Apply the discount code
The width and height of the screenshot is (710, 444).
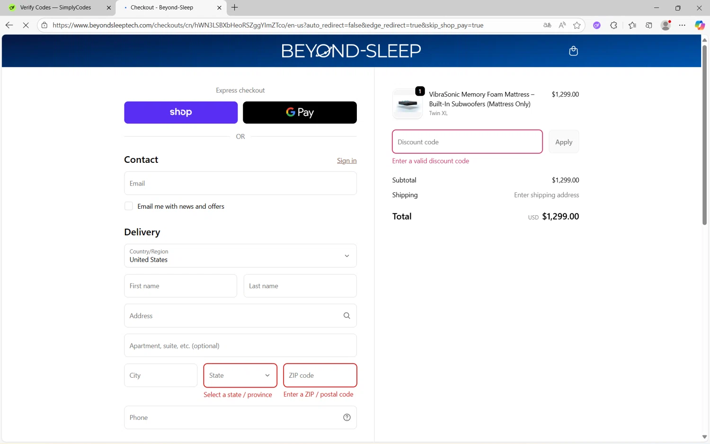tap(564, 142)
